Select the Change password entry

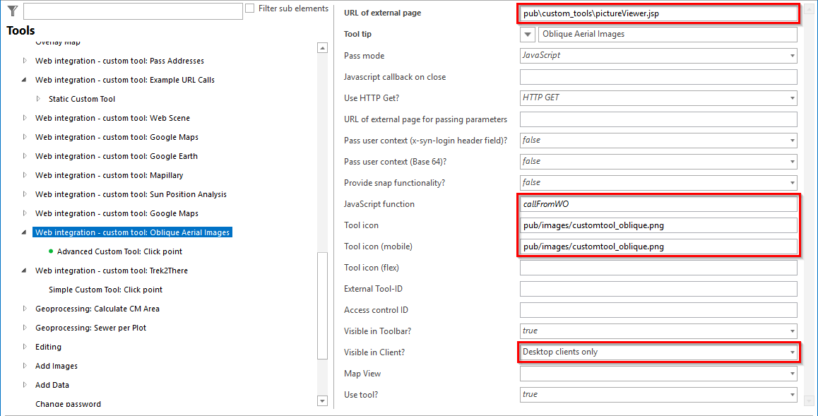coord(69,403)
